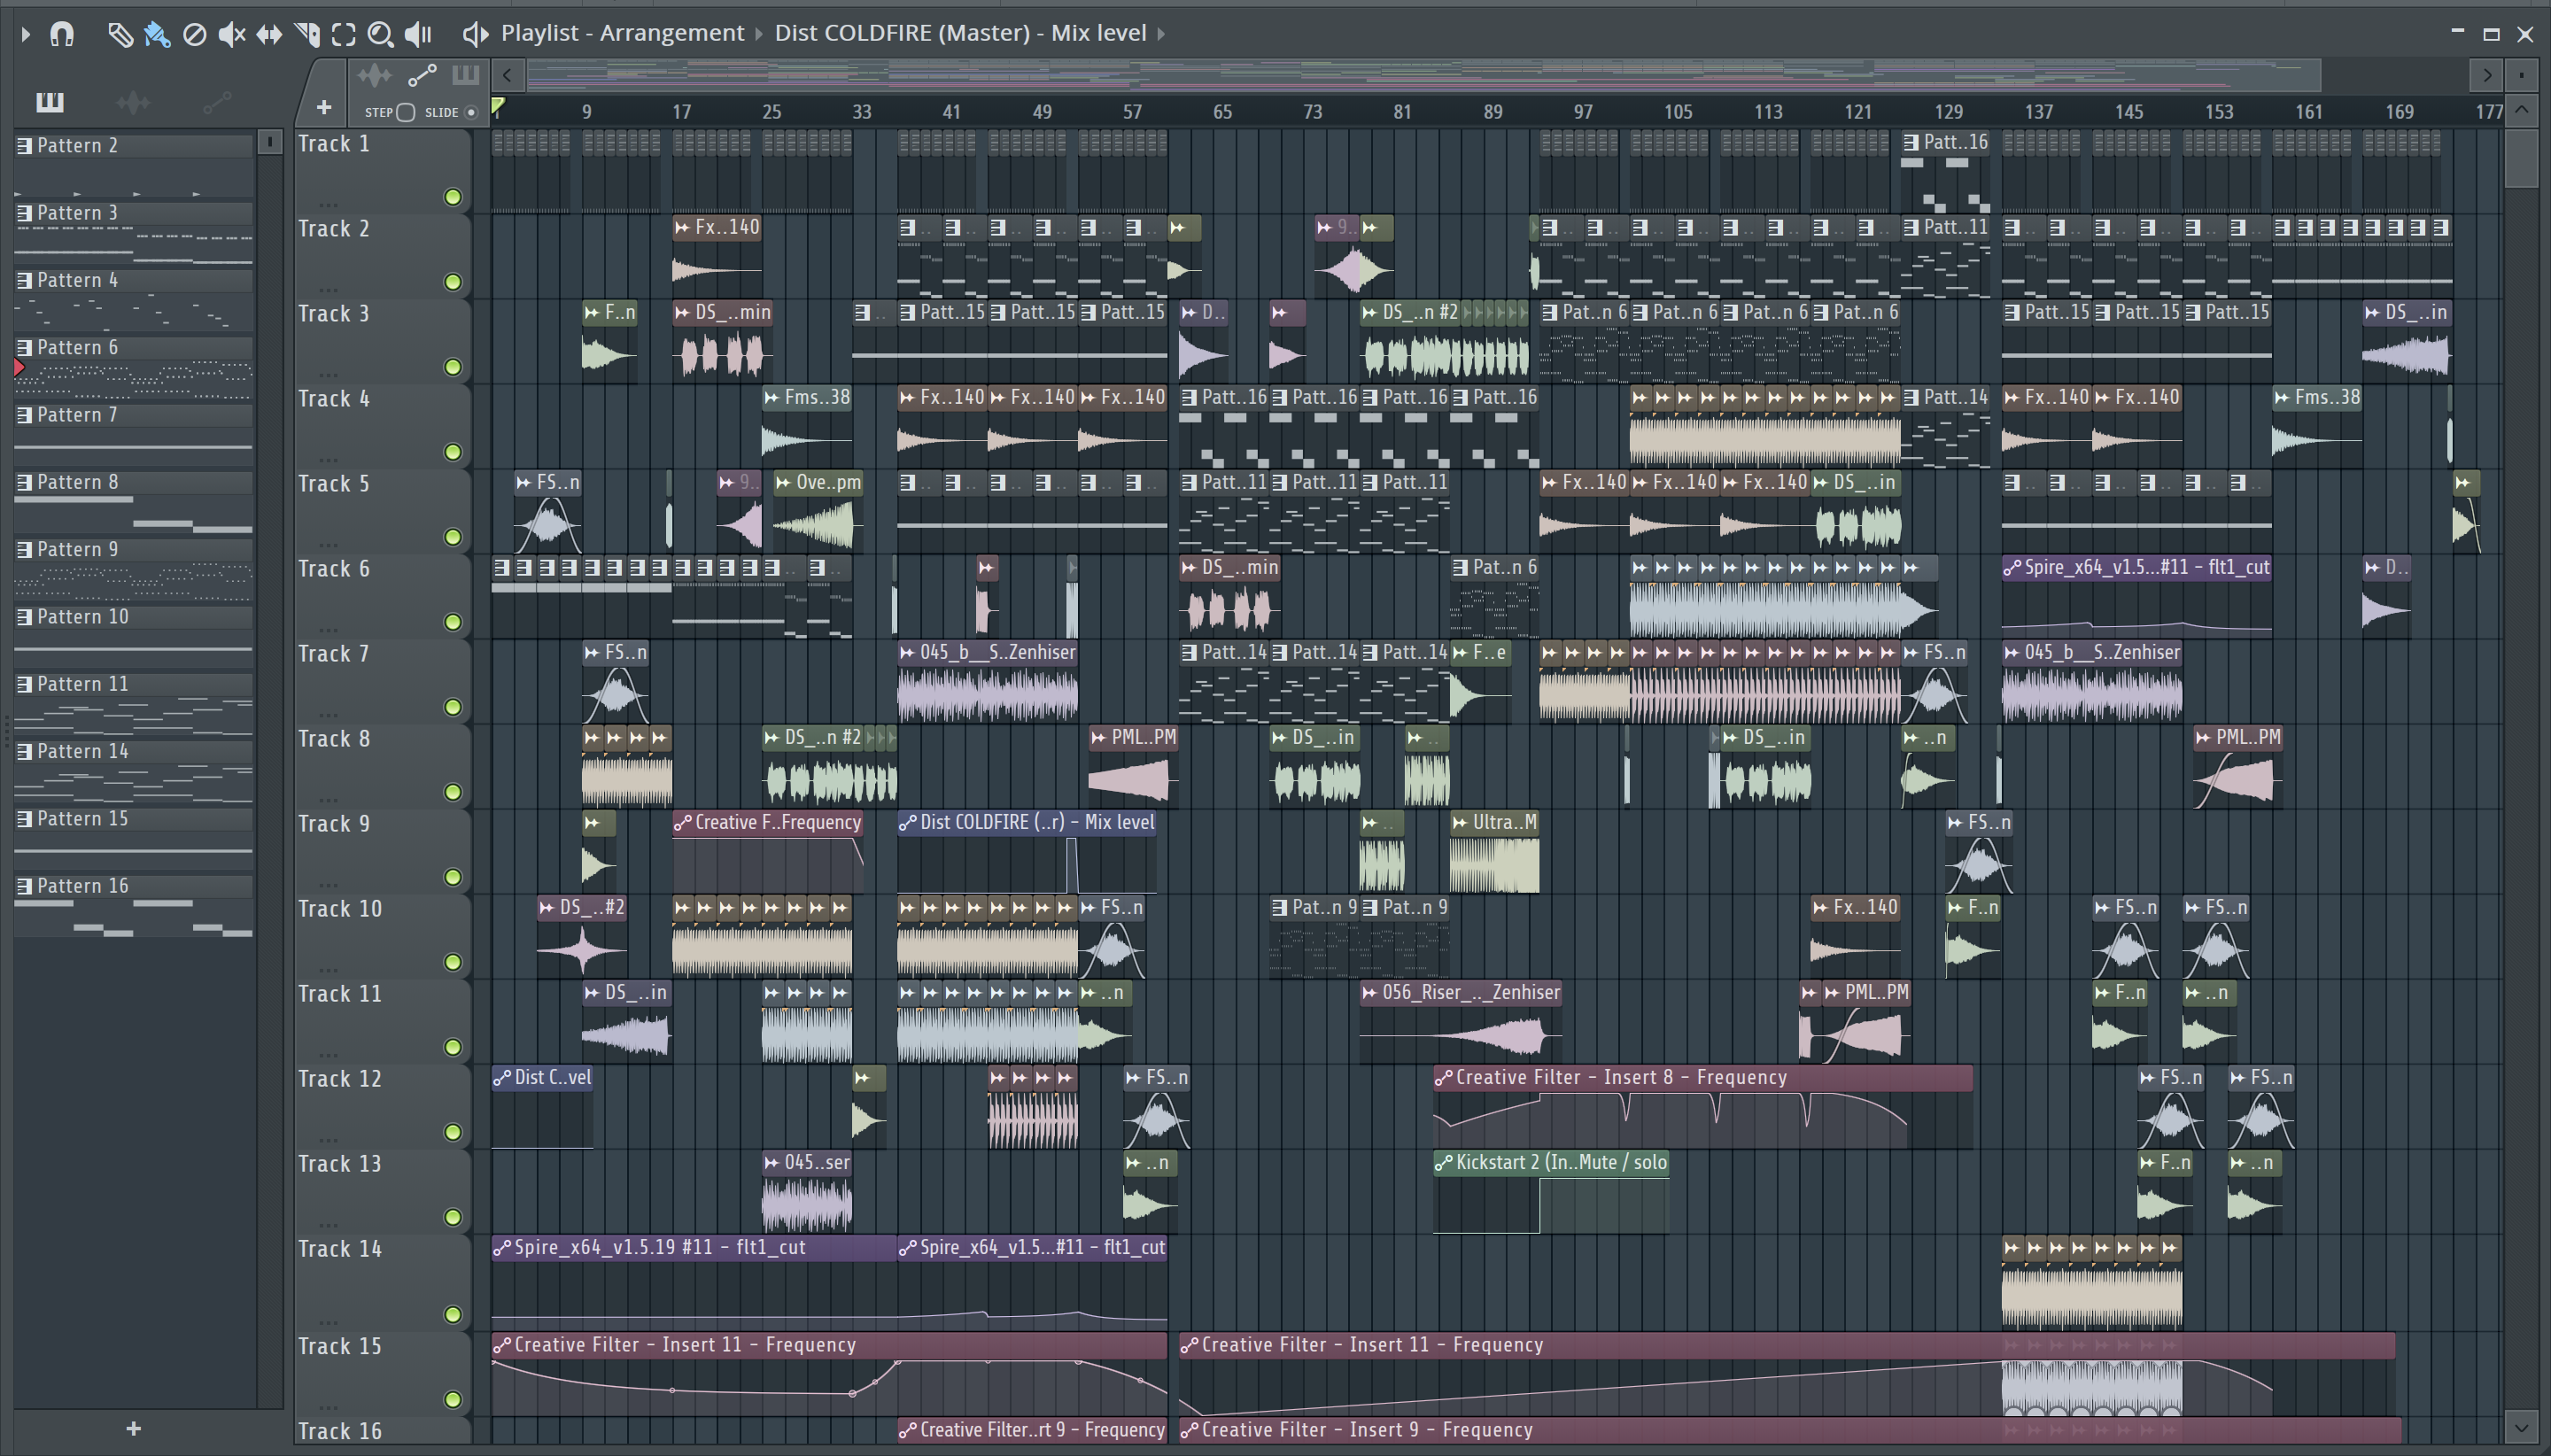The height and width of the screenshot is (1456, 2551).
Task: Select the Mute tool
Action: coord(232,34)
